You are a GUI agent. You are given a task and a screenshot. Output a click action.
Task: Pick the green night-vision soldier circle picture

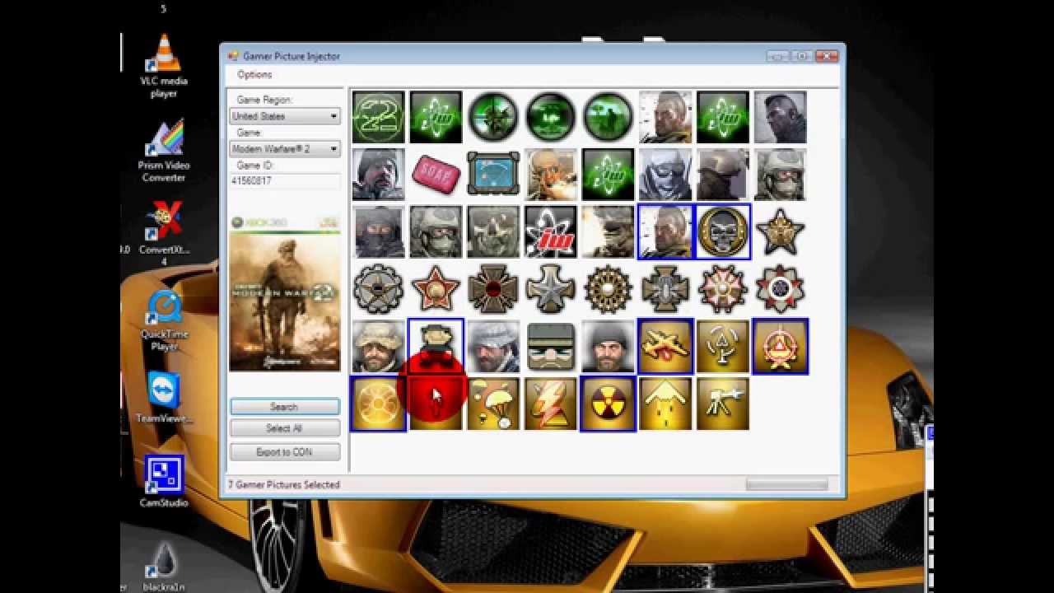pos(608,117)
